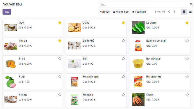Open the Bộ lọc filter dropdown
The image size is (194, 109).
pyautogui.click(x=105, y=12)
